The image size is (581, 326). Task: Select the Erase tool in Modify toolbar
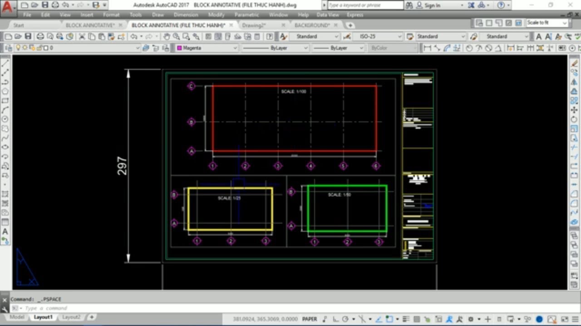[574, 63]
